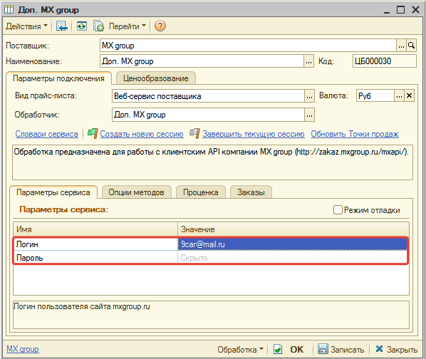Click the refresh icon in the toolbar
The width and height of the screenshot is (426, 359).
pyautogui.click(x=81, y=26)
